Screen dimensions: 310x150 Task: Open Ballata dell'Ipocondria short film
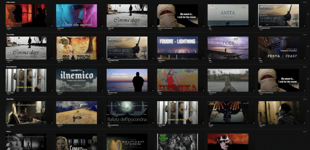127,112
